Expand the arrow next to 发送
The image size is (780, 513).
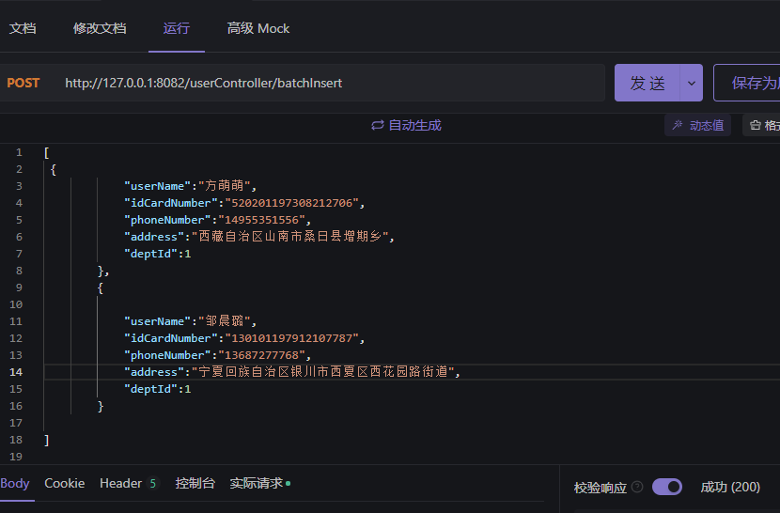pyautogui.click(x=692, y=83)
